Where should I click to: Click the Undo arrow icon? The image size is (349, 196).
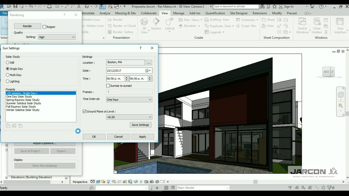pos(31,6)
